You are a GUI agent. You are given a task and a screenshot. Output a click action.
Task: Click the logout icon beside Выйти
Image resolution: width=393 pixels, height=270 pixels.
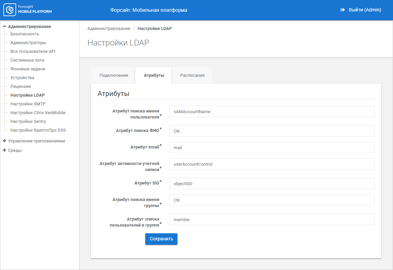(x=343, y=10)
